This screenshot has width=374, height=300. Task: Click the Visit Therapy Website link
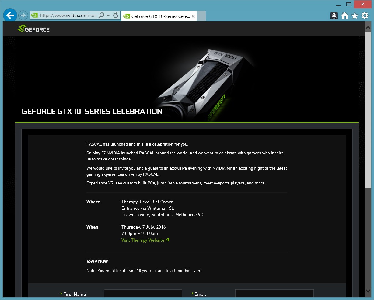click(x=143, y=240)
